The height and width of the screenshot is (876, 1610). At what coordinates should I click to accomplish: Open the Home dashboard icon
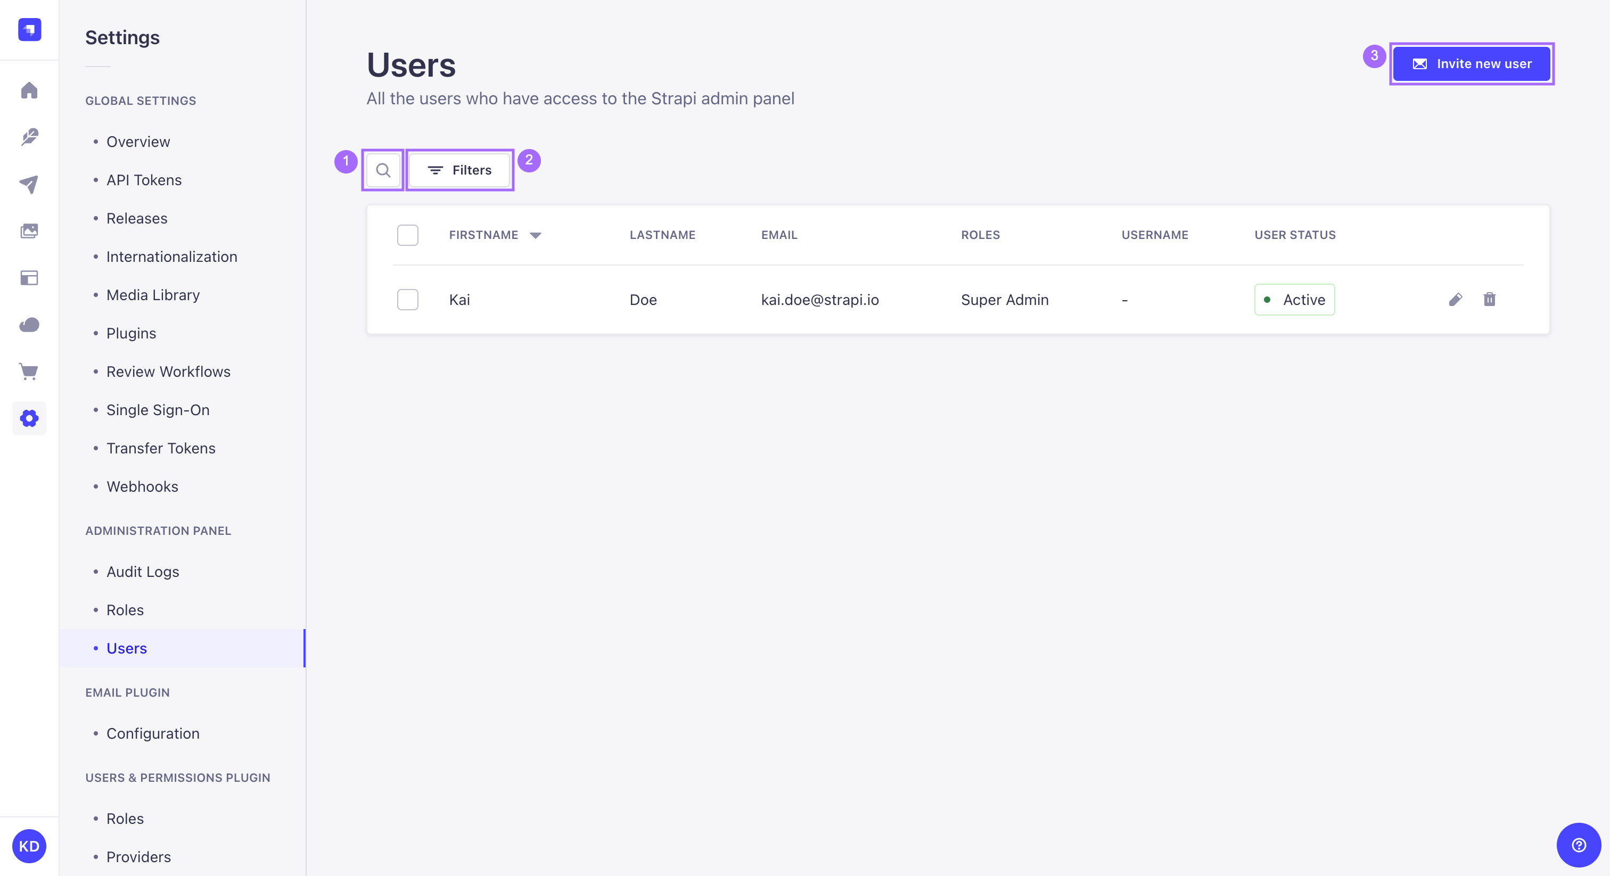[29, 90]
